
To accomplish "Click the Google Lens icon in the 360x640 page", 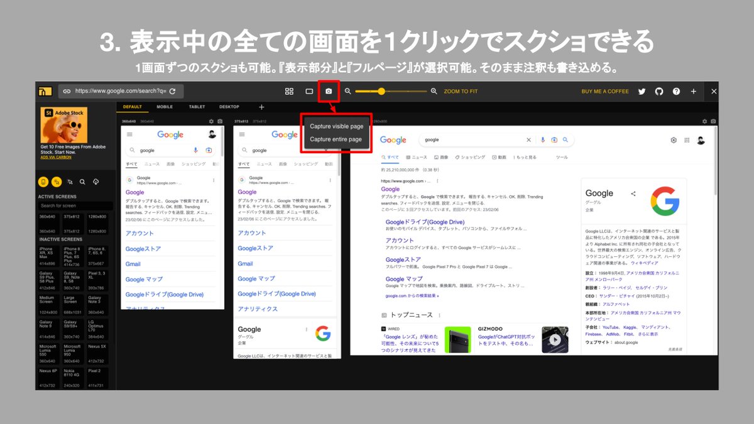I will pos(208,150).
